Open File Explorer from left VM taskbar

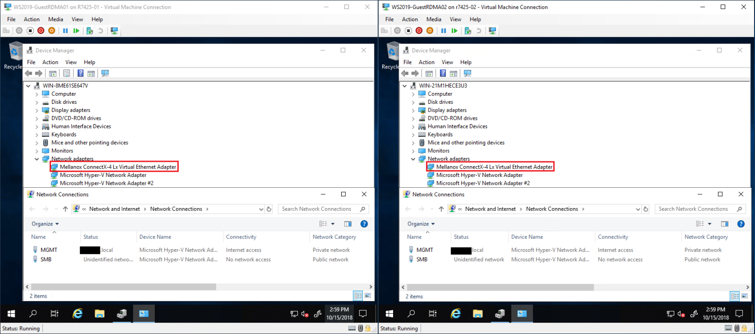(x=100, y=313)
